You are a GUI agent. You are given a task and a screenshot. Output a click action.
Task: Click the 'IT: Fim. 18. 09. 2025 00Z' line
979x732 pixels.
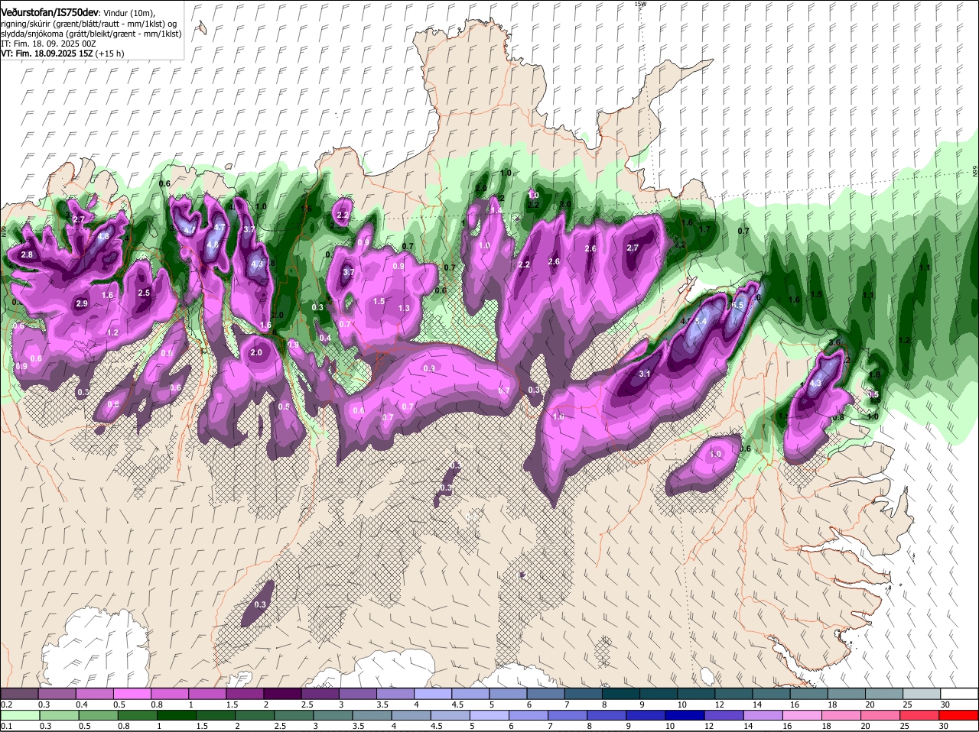coord(49,44)
